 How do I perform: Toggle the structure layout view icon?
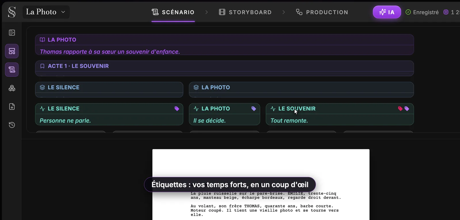(12, 51)
